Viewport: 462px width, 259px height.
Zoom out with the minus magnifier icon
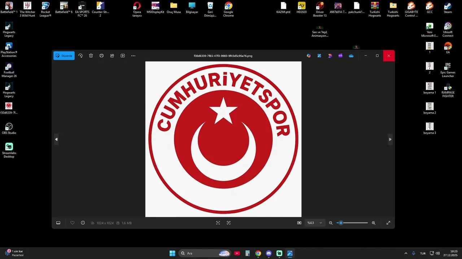tap(331, 223)
